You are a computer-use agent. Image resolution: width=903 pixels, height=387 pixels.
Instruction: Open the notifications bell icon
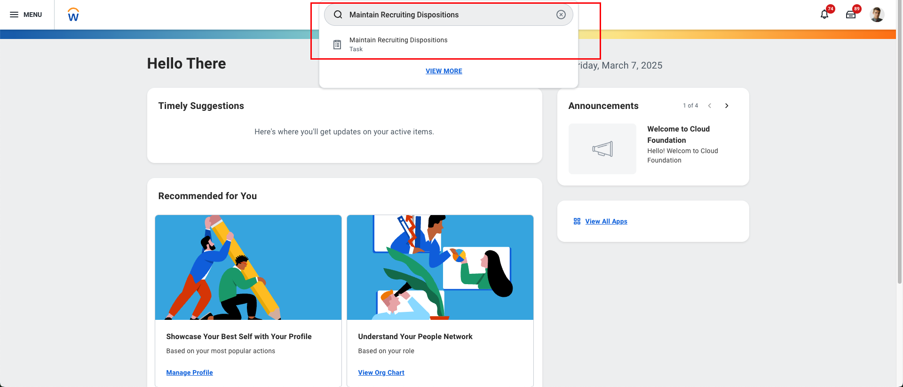824,15
